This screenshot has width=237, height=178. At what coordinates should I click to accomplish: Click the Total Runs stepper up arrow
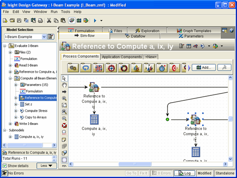pos(54,157)
